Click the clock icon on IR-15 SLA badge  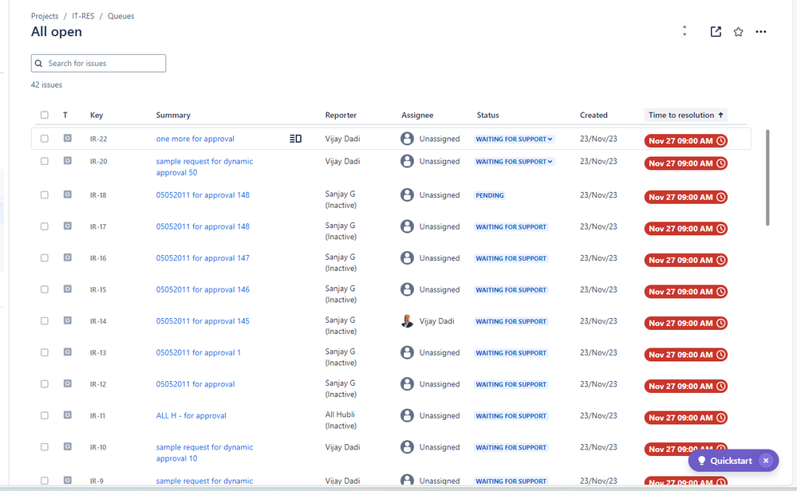coord(720,292)
